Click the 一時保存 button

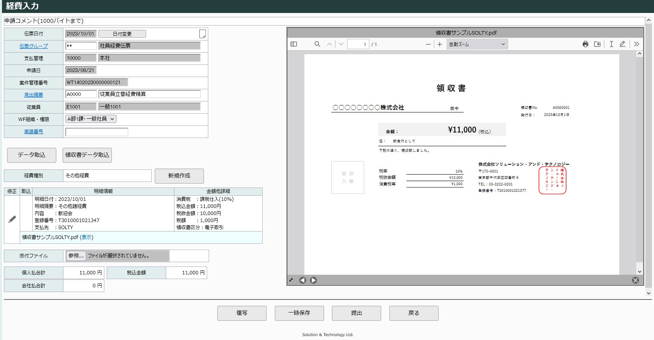299,313
